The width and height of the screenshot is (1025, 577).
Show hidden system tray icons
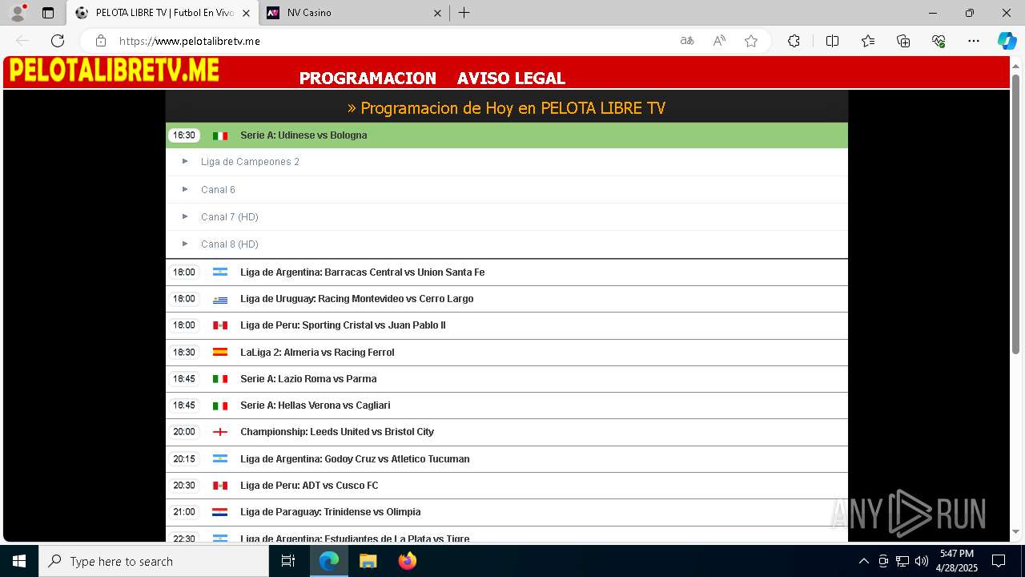click(863, 561)
